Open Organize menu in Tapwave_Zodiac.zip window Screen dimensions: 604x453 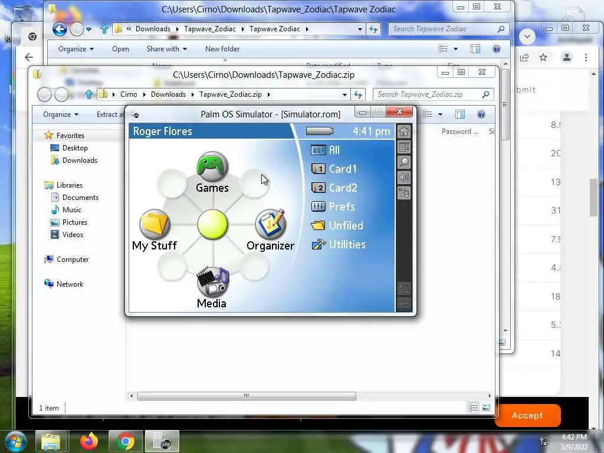61,114
